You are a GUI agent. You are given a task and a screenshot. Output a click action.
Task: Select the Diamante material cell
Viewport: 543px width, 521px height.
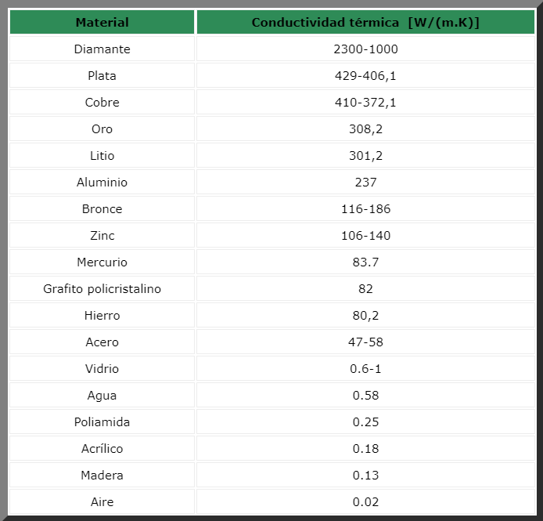(x=102, y=49)
